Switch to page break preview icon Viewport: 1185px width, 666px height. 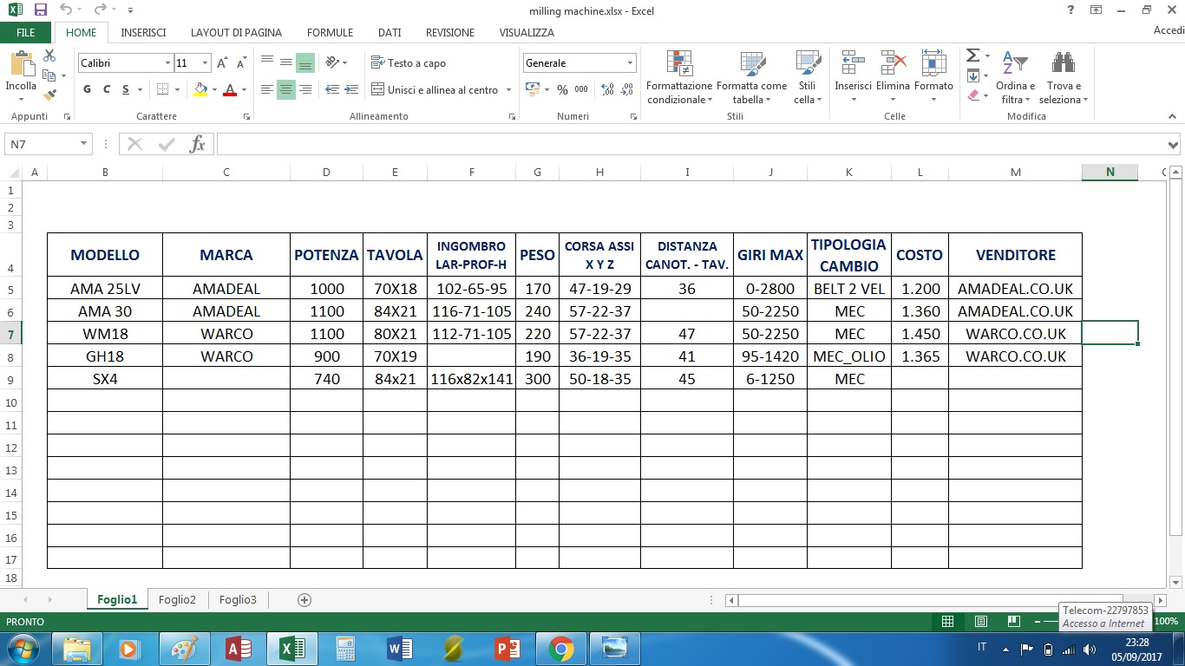coord(1013,622)
